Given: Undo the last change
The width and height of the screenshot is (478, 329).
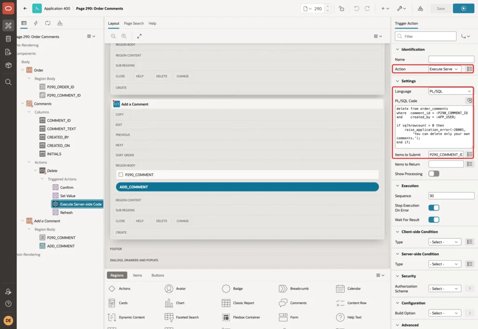Looking at the screenshot, I should pos(356,8).
